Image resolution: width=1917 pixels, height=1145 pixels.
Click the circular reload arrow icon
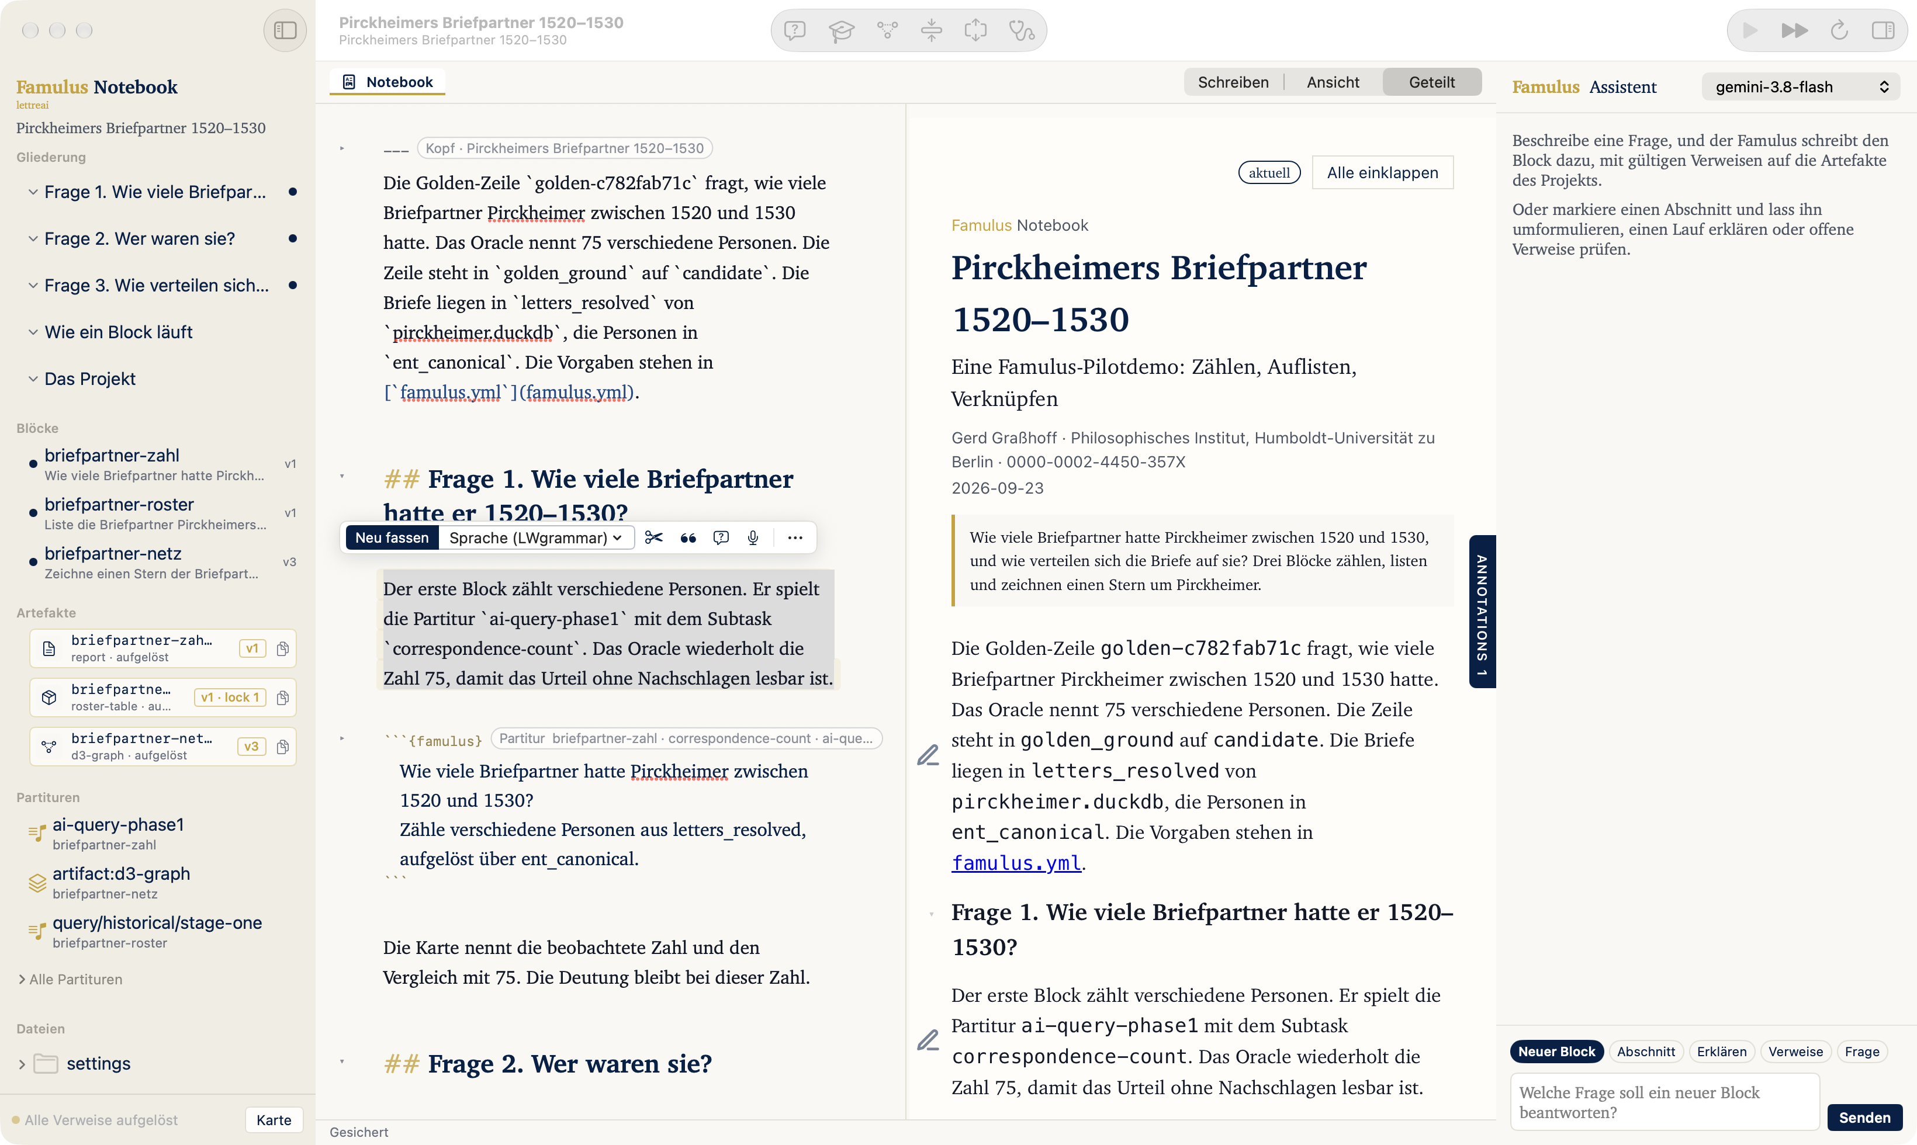(x=1839, y=31)
